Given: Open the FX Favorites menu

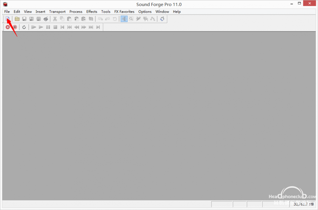Looking at the screenshot, I should 124,11.
